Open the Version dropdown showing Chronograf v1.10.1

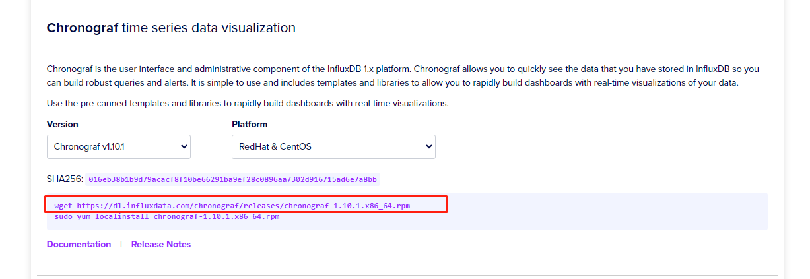119,146
